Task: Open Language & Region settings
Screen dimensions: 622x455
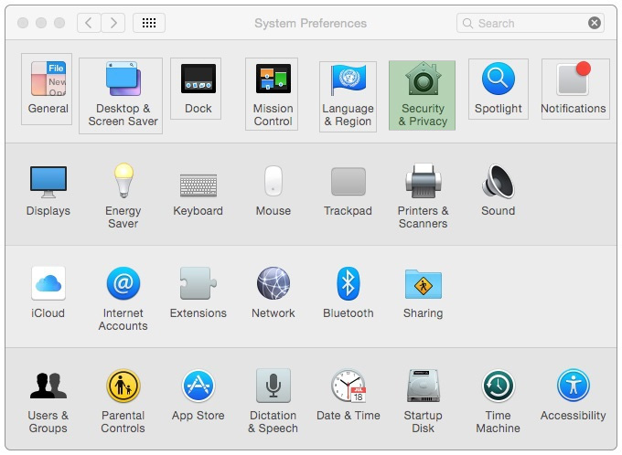Action: [348, 97]
